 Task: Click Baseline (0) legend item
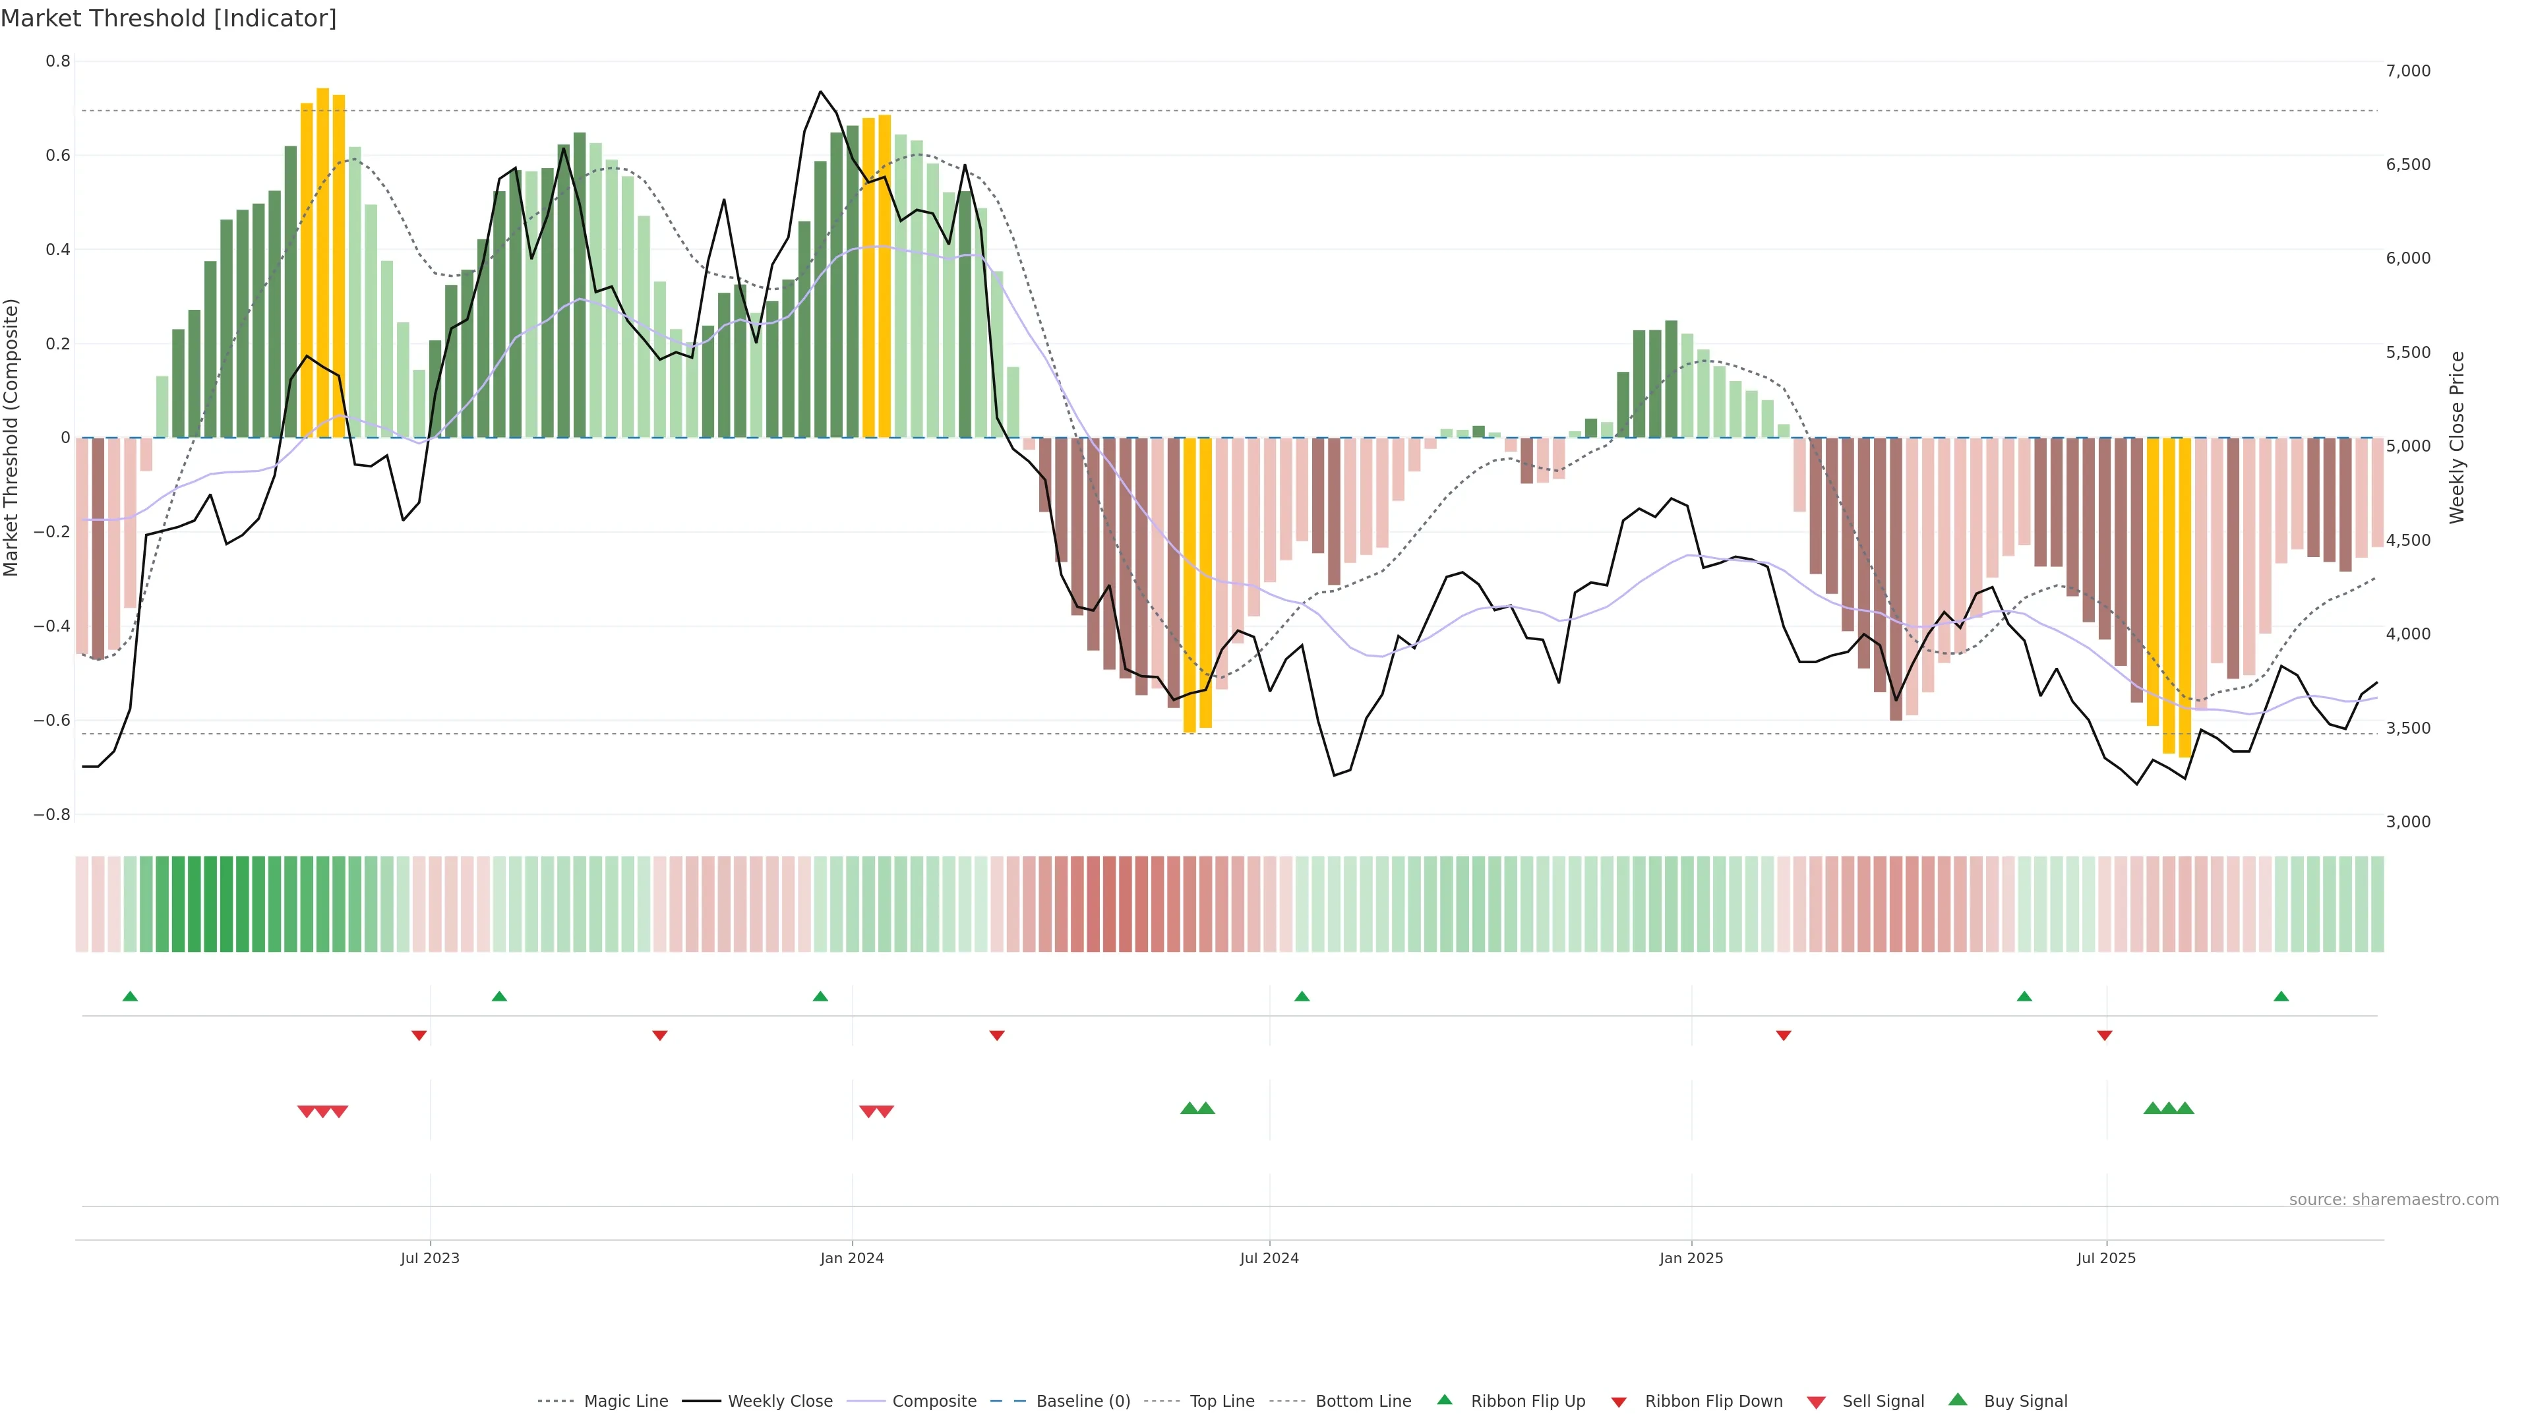point(1083,1402)
